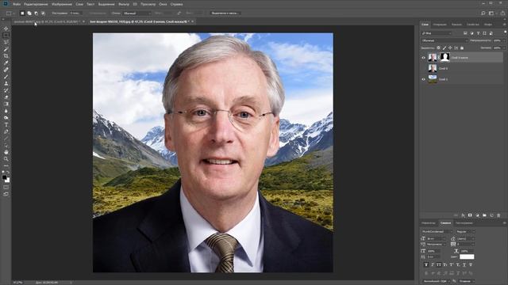Viewport: 508px width, 285px height.
Task: Open the Окно menu
Action: (163, 4)
